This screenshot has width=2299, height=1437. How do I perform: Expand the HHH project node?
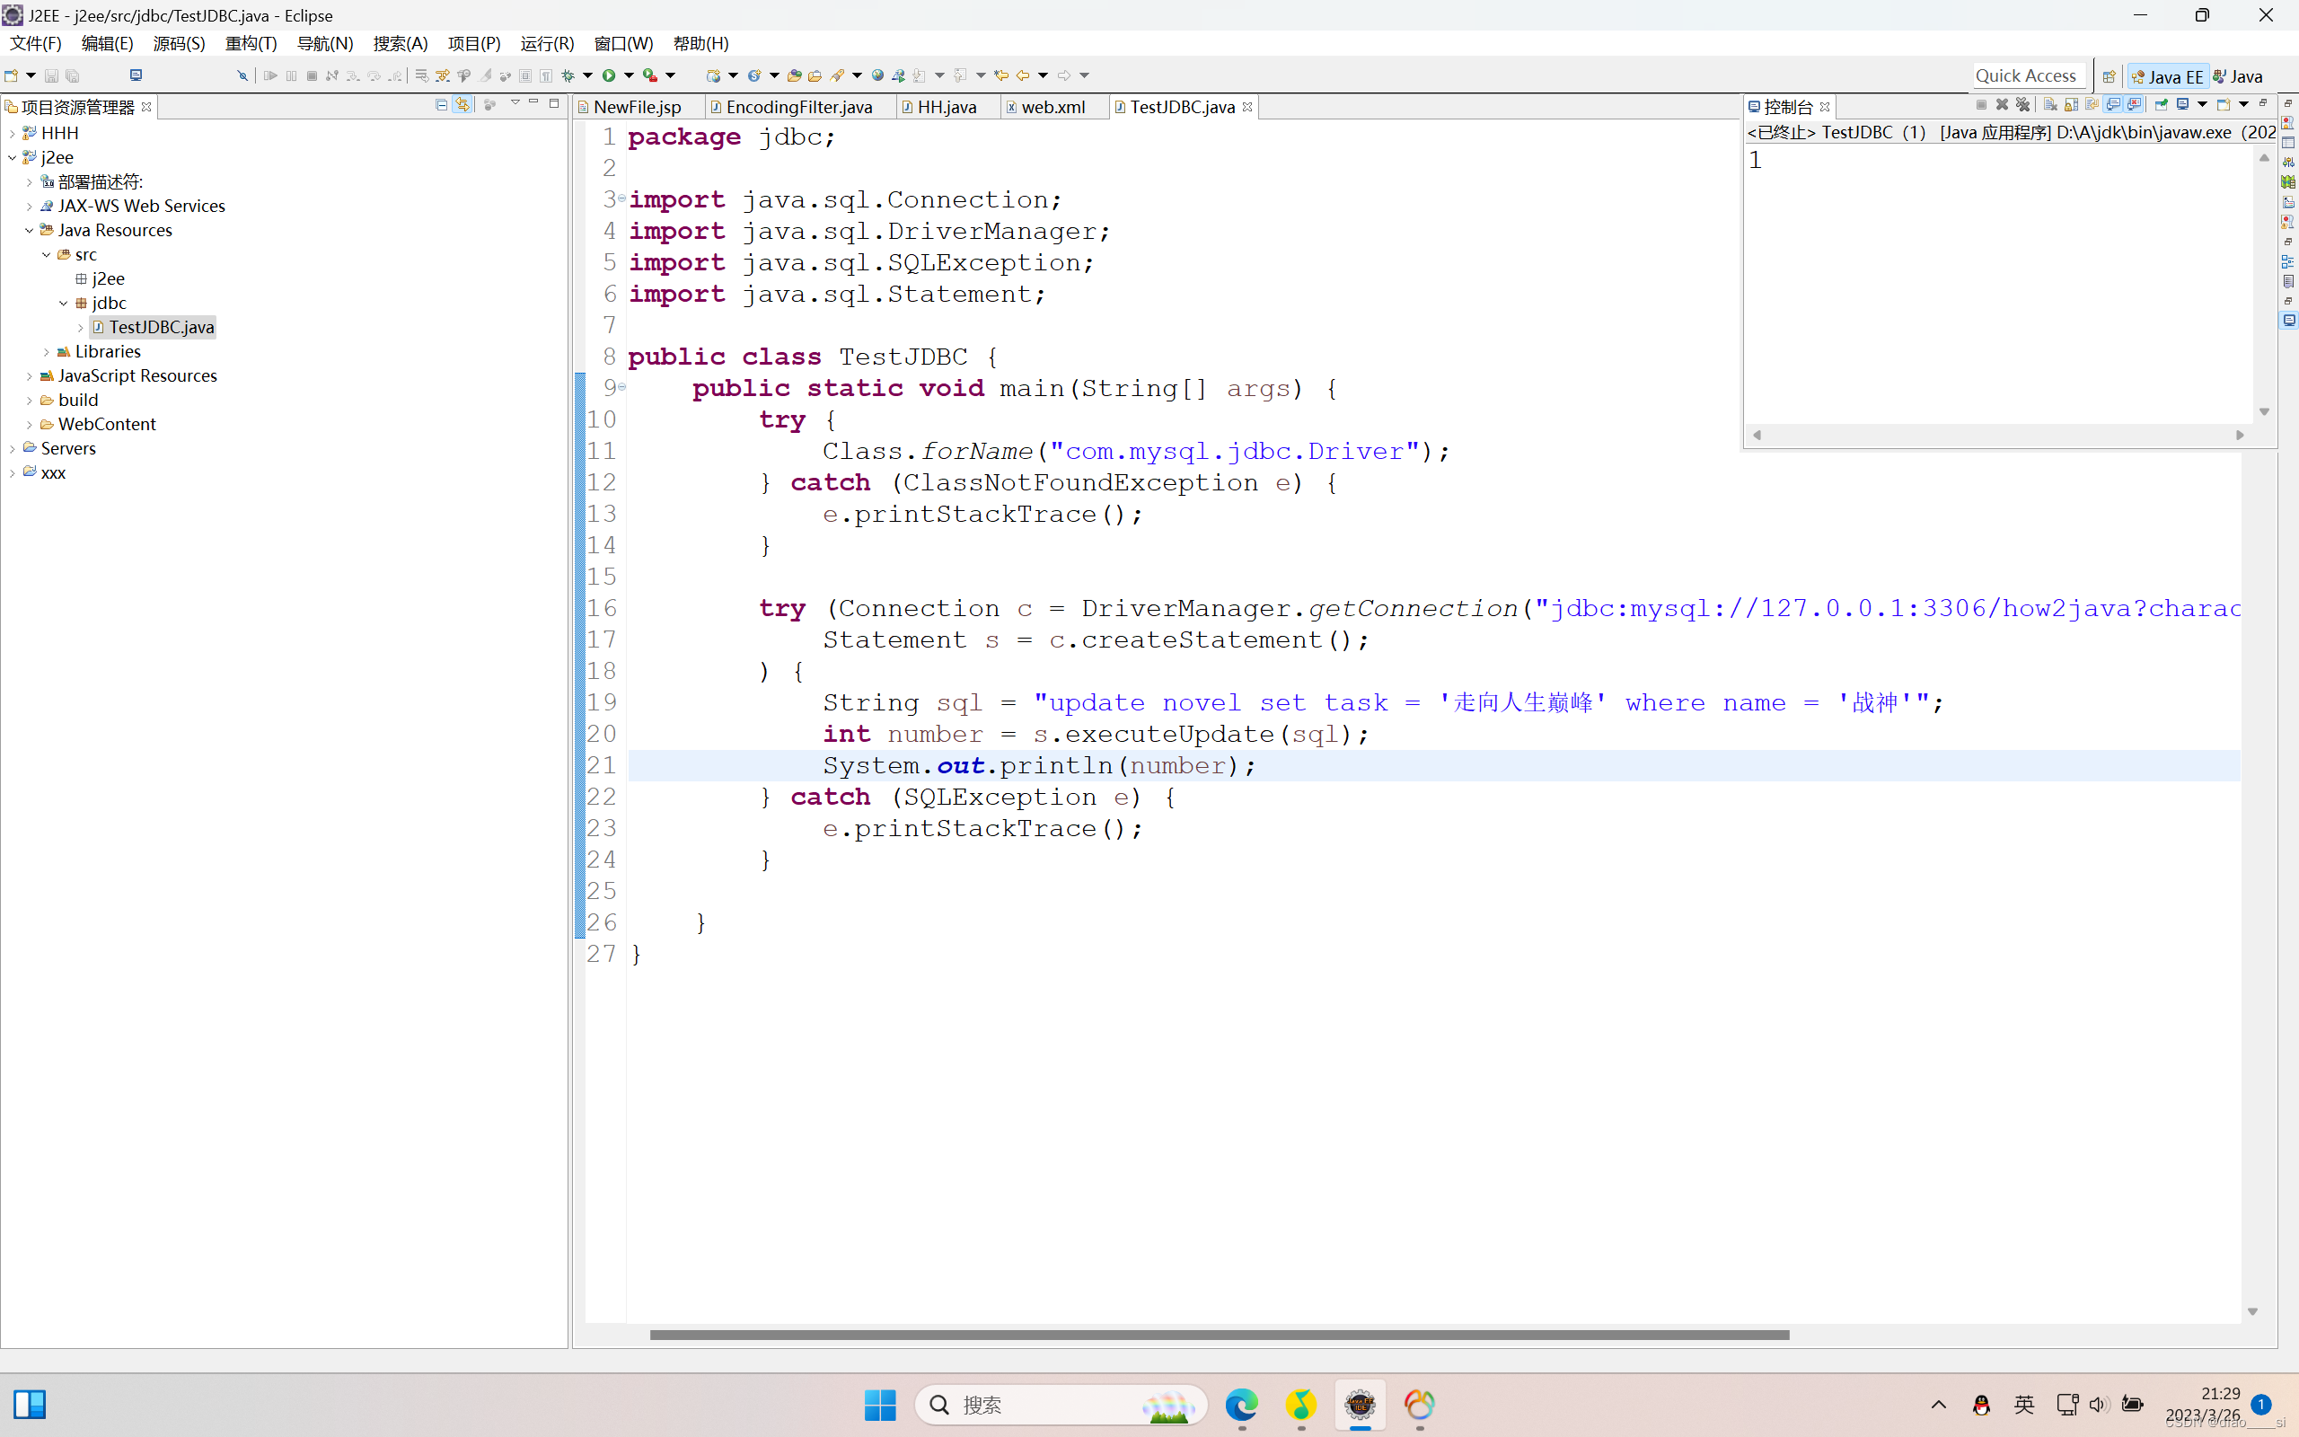(12, 134)
